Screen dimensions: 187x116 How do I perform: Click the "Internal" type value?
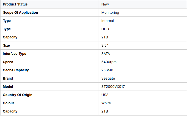tap(108, 21)
